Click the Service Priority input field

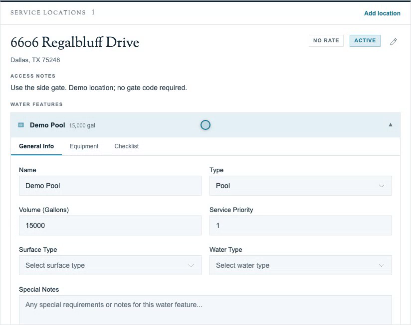(301, 225)
